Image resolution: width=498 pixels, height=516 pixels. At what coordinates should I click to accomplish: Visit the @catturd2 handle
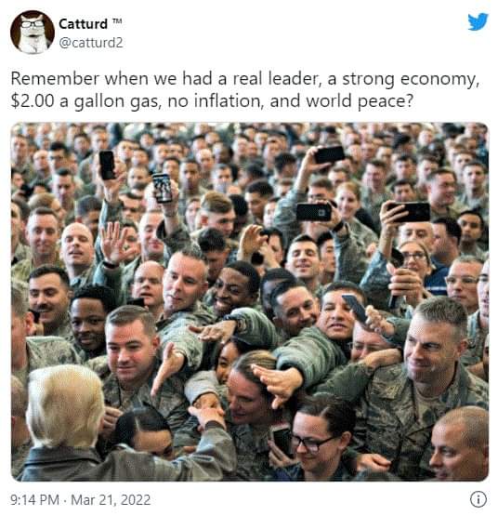(x=91, y=43)
